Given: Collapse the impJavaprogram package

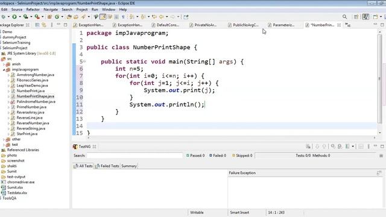Looking at the screenshot, I should pos(4,70).
